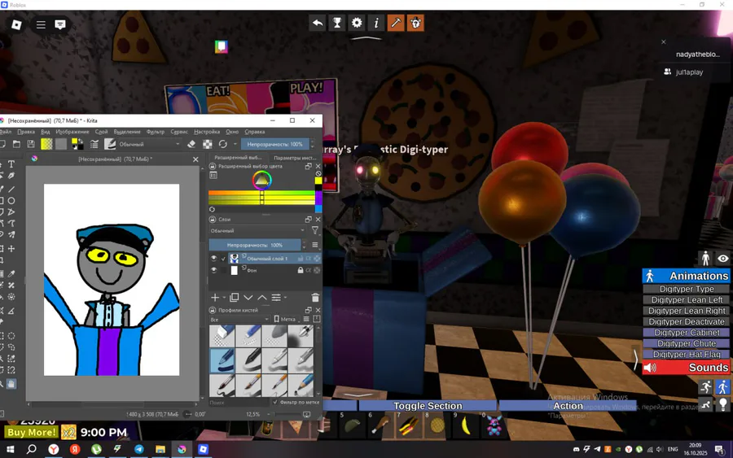Toggle Фильтр по метке checkbox

coord(275,402)
